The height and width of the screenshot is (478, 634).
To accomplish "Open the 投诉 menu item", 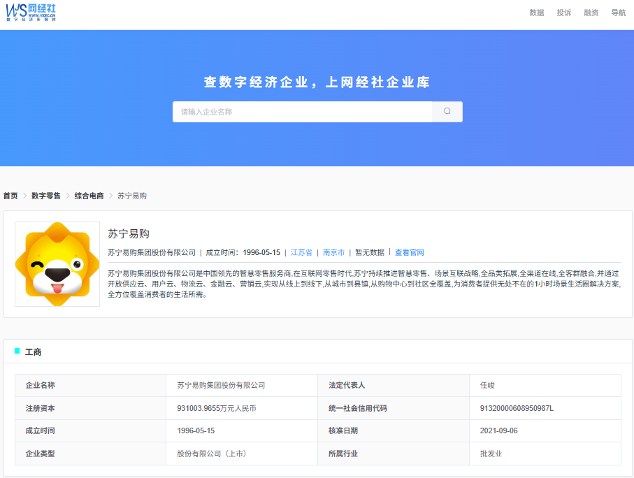I will pyautogui.click(x=563, y=13).
